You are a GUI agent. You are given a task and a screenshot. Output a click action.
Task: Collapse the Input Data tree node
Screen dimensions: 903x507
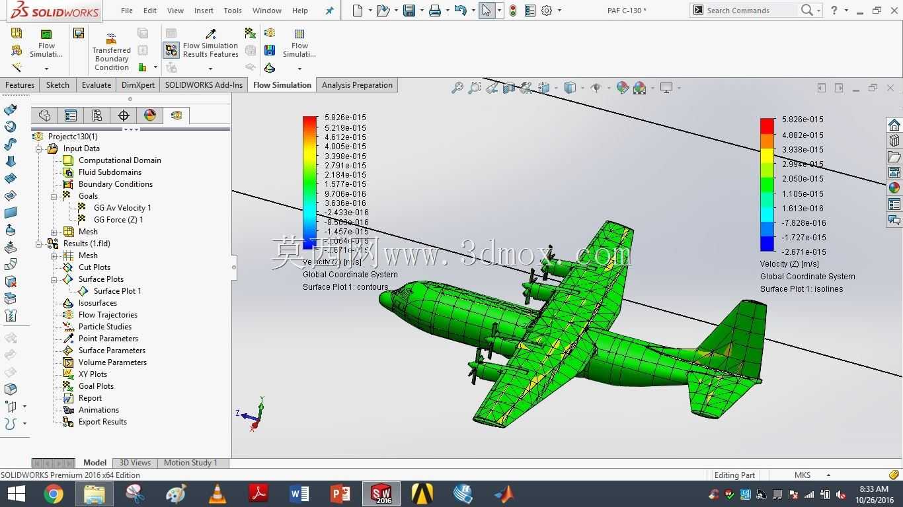click(x=39, y=149)
